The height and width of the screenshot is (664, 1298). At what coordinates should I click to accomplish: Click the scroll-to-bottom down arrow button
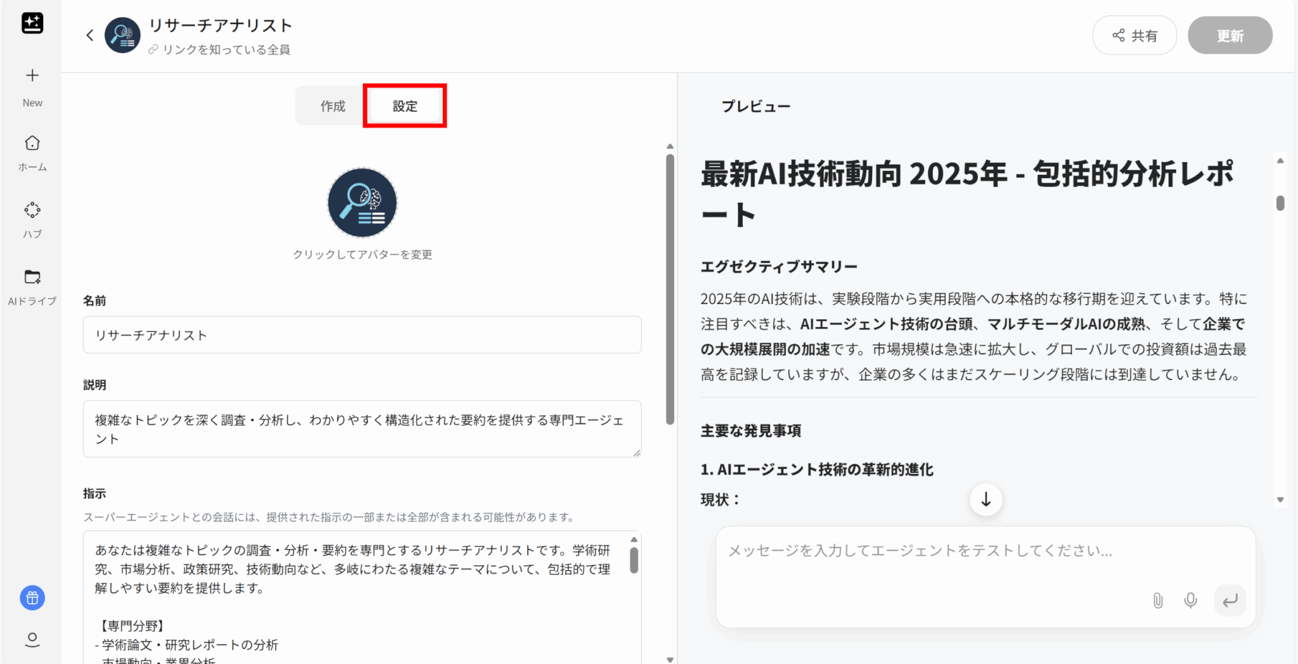[986, 499]
